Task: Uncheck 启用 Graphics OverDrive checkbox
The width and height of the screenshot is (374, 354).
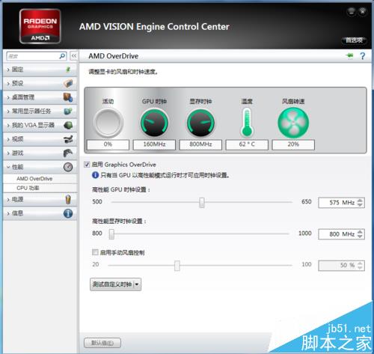Action: pos(87,165)
